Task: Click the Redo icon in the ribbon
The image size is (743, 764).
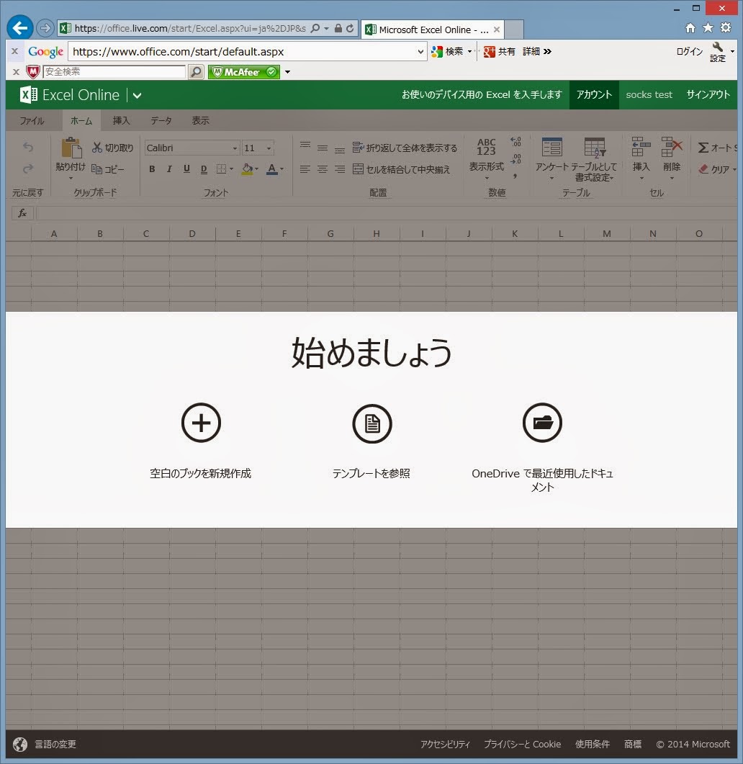Action: click(28, 168)
